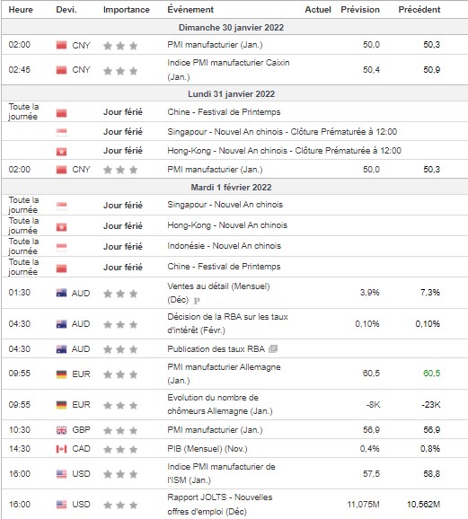Open Evolution du nombre de chômeurs Allemagne
Screen dimensions: 468x519
point(220,404)
